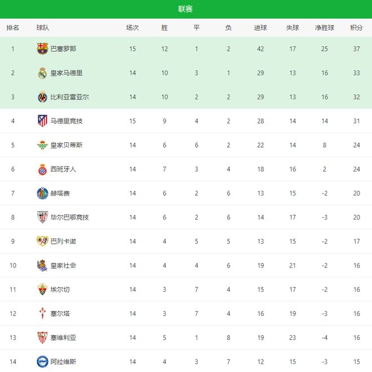This screenshot has height=372, width=372.
Task: Click the Rayo Vallecano crest icon
Action: click(42, 241)
